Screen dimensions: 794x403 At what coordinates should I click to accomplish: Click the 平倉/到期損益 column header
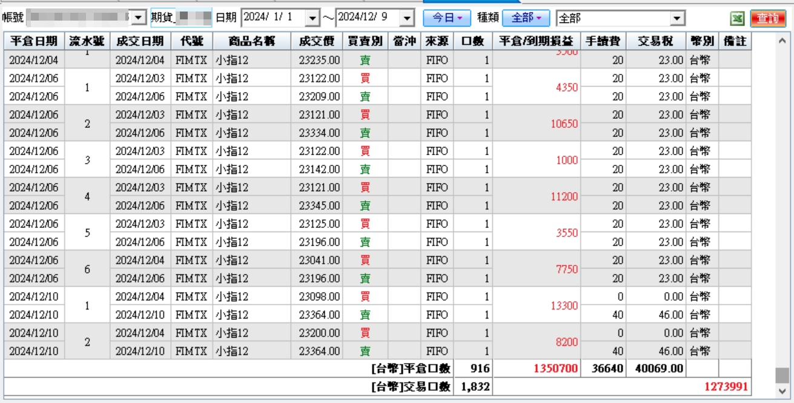click(x=537, y=41)
